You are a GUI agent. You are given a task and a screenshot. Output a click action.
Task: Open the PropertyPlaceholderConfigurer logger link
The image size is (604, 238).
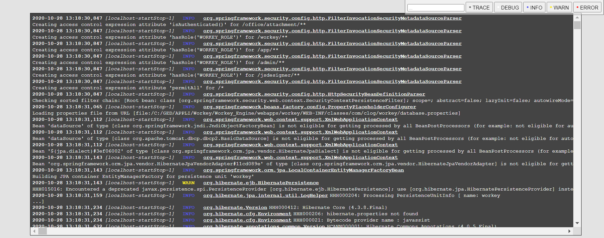click(x=309, y=107)
